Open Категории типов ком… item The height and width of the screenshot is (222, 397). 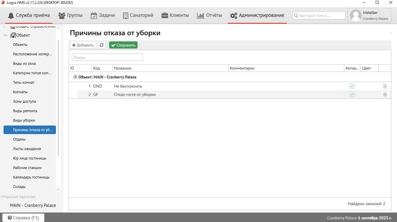(x=32, y=73)
